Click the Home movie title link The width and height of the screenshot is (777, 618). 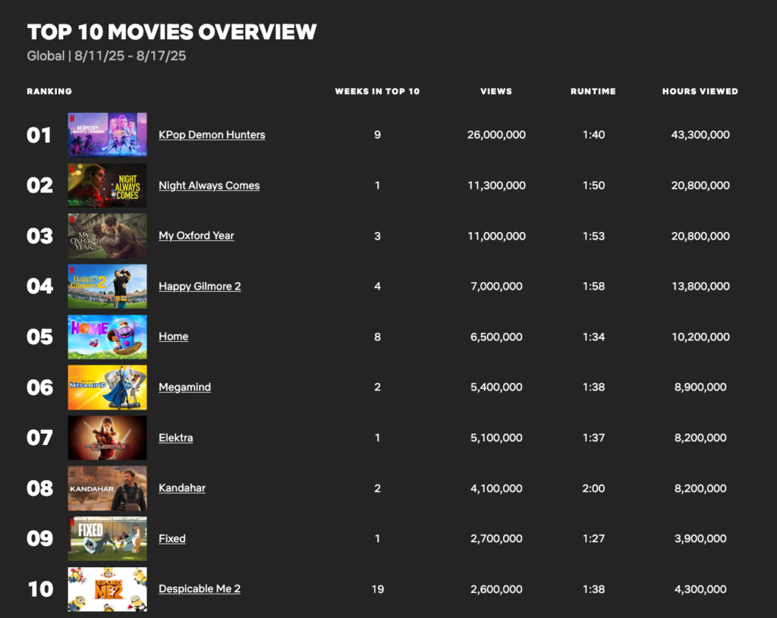pyautogui.click(x=173, y=337)
